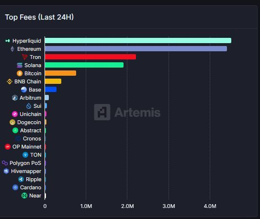
Task: Click the Solana label text
Action: coord(33,65)
